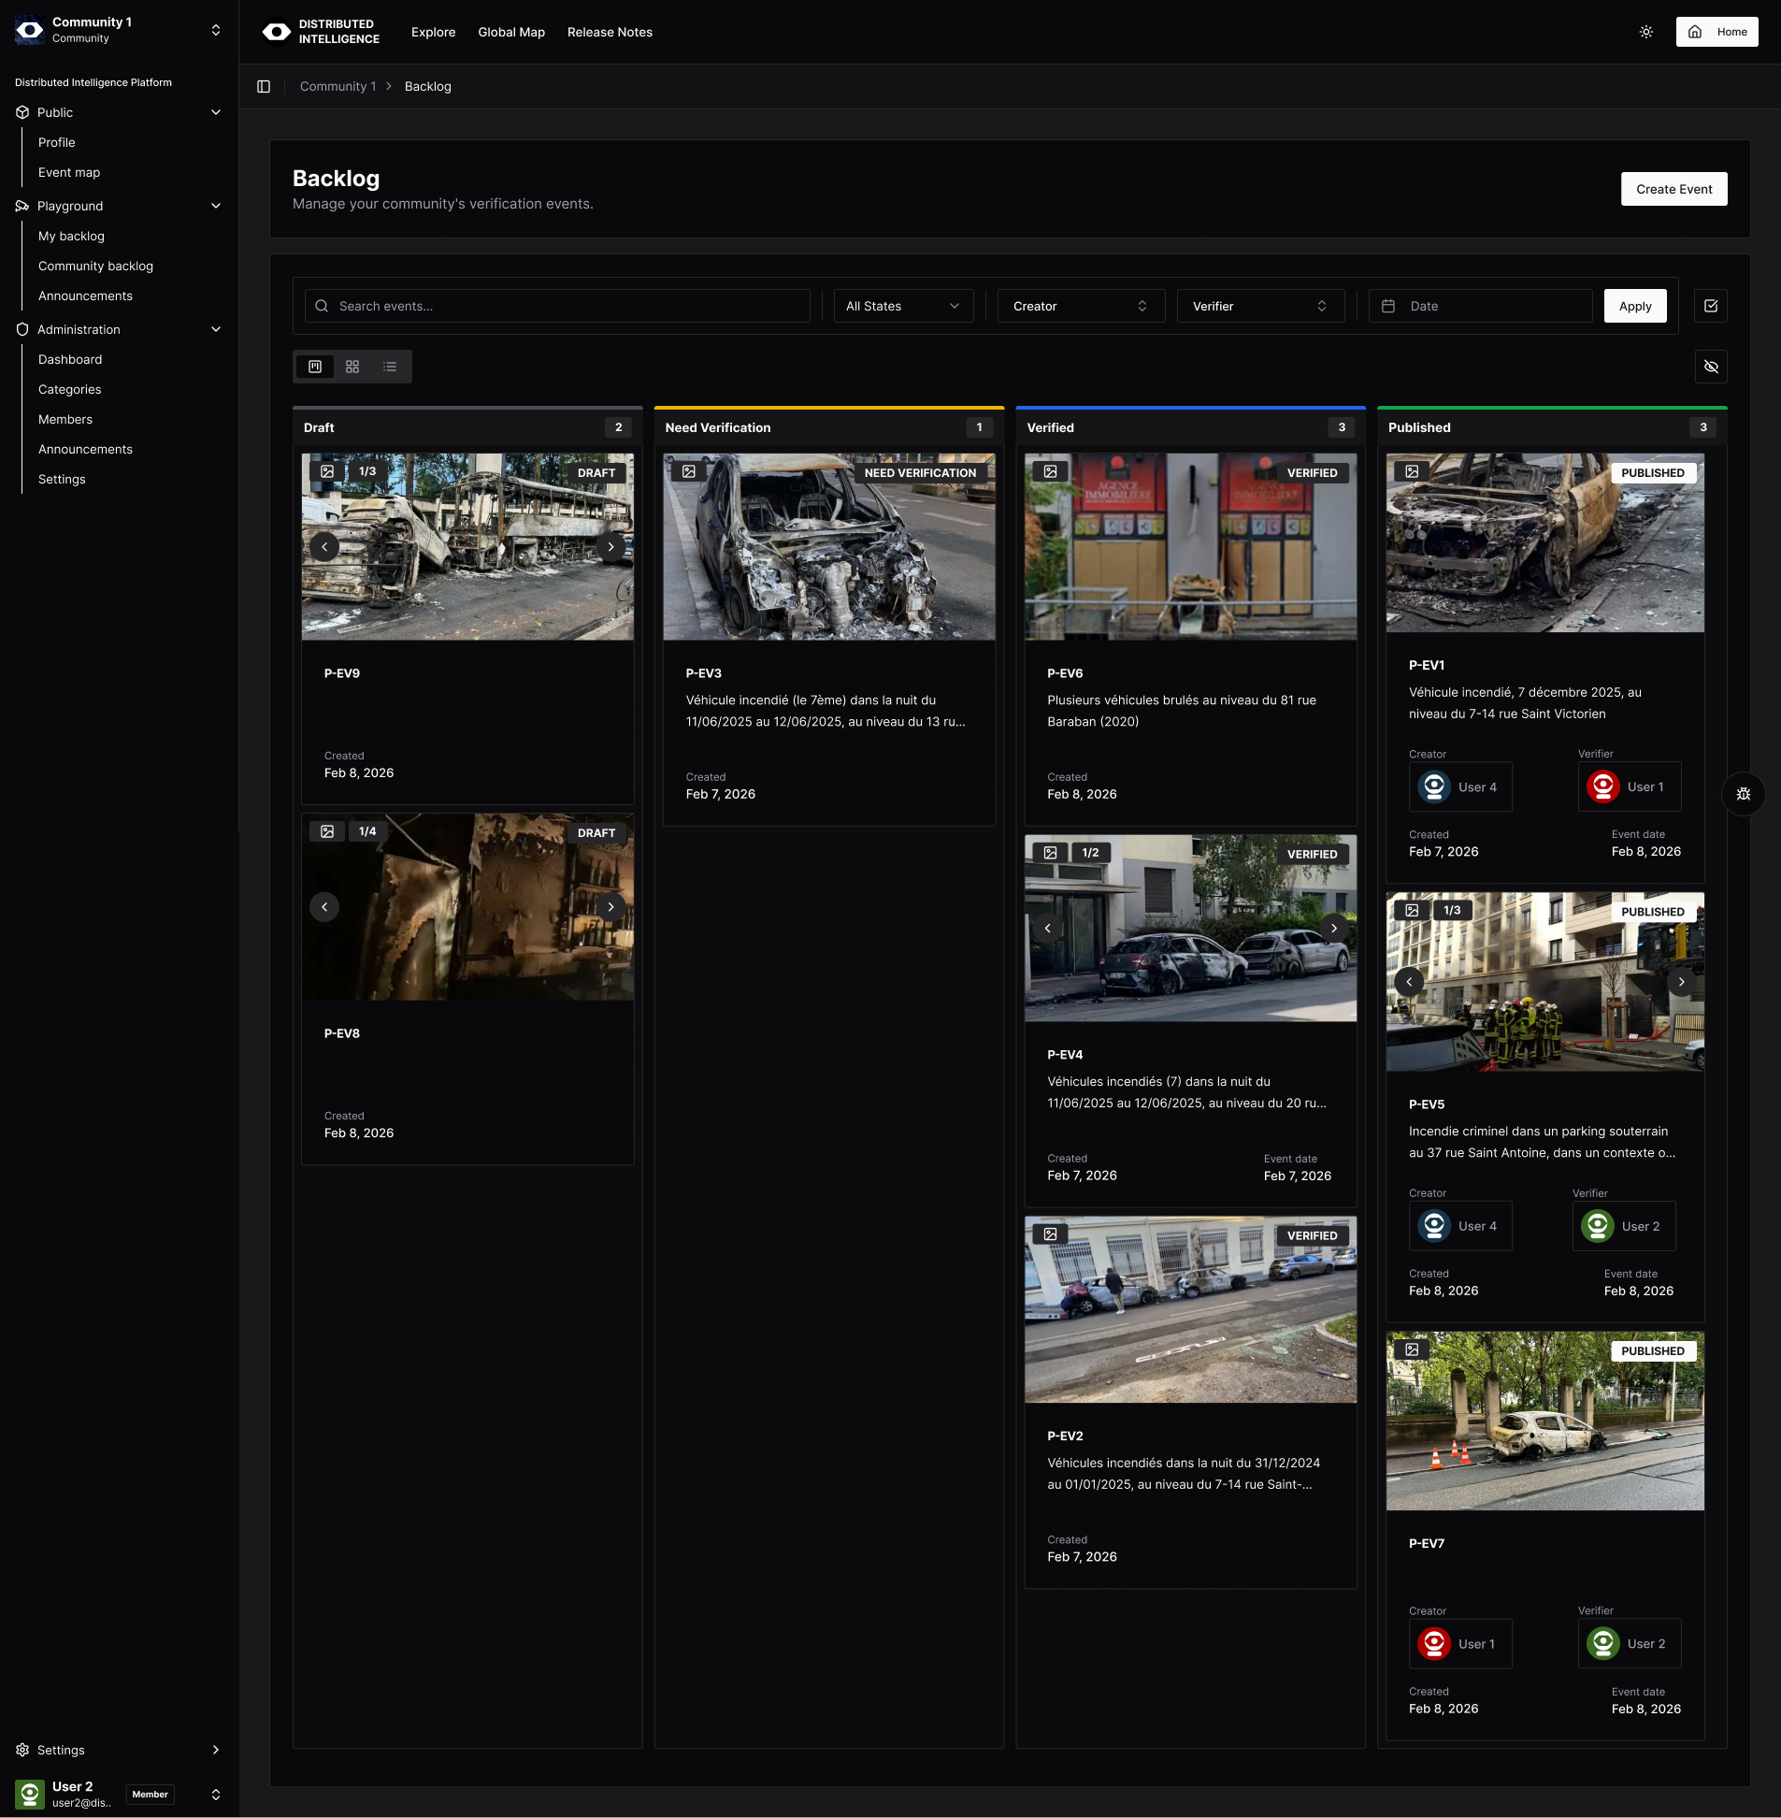
Task: Expand the Creator filter selector
Action: click(x=1080, y=305)
